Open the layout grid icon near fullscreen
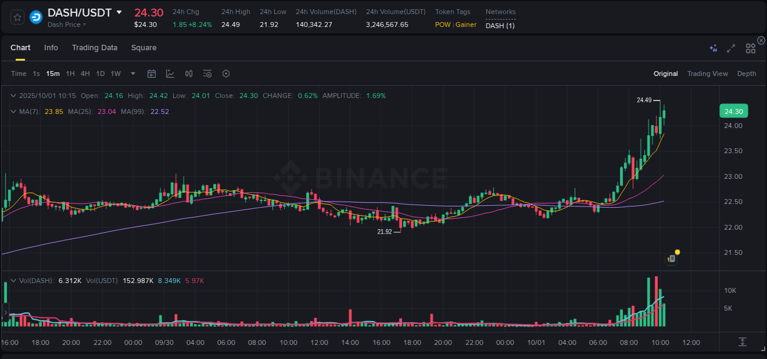The width and height of the screenshot is (767, 359). click(750, 47)
